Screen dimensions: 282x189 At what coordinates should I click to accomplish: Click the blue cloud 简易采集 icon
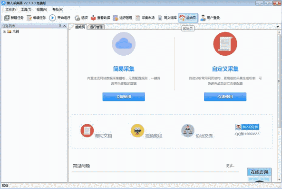point(124,44)
